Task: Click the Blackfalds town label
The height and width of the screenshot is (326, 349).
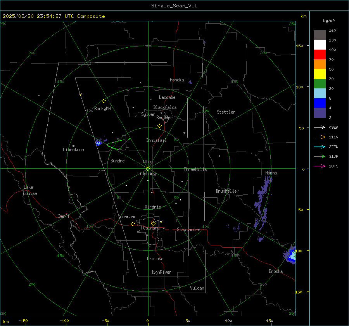Action: click(x=165, y=107)
